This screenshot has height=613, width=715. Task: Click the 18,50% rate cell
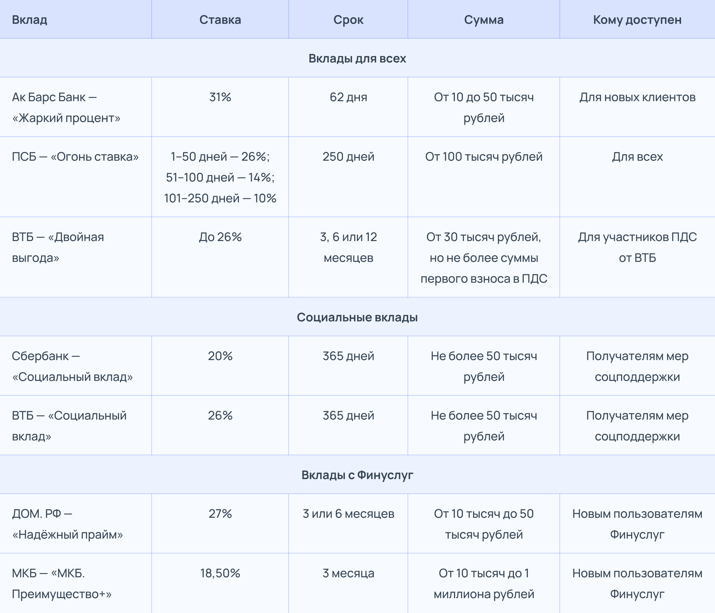tap(220, 573)
